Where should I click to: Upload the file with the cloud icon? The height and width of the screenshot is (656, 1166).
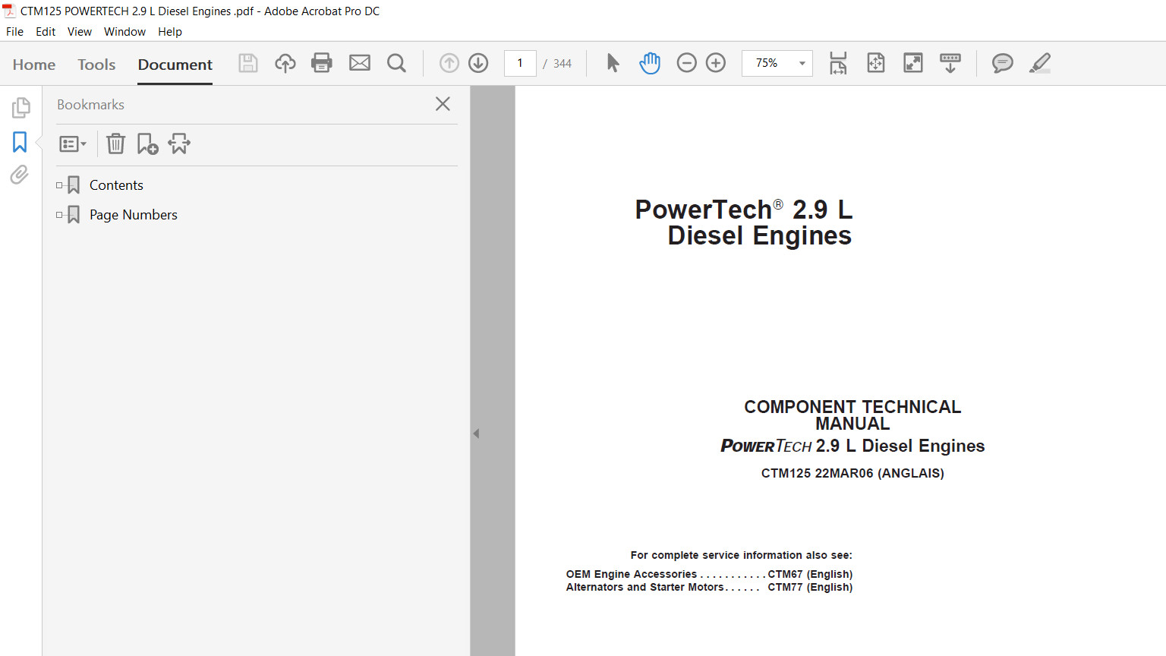[x=285, y=63]
